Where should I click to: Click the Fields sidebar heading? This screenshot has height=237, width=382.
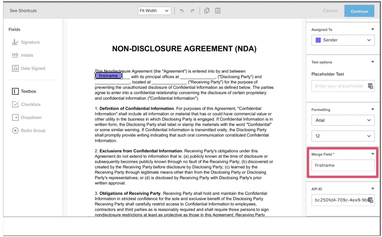point(14,29)
